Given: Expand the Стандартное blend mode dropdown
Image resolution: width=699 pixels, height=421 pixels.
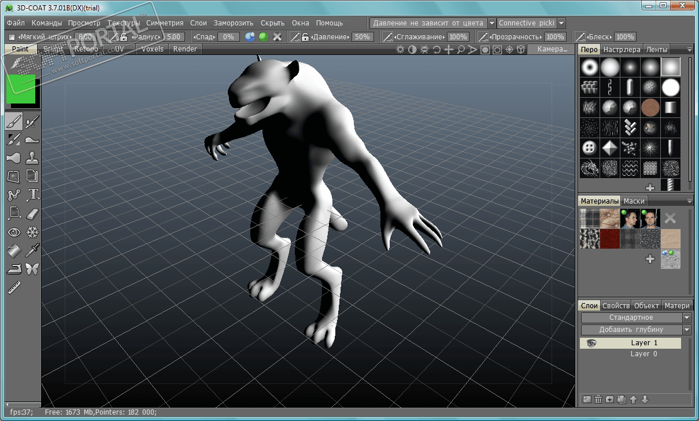Looking at the screenshot, I should click(x=686, y=317).
